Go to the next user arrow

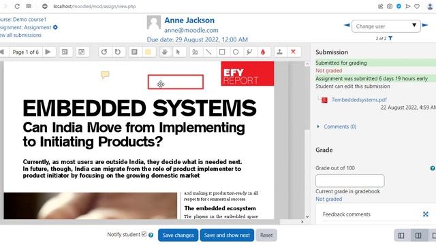click(x=425, y=25)
